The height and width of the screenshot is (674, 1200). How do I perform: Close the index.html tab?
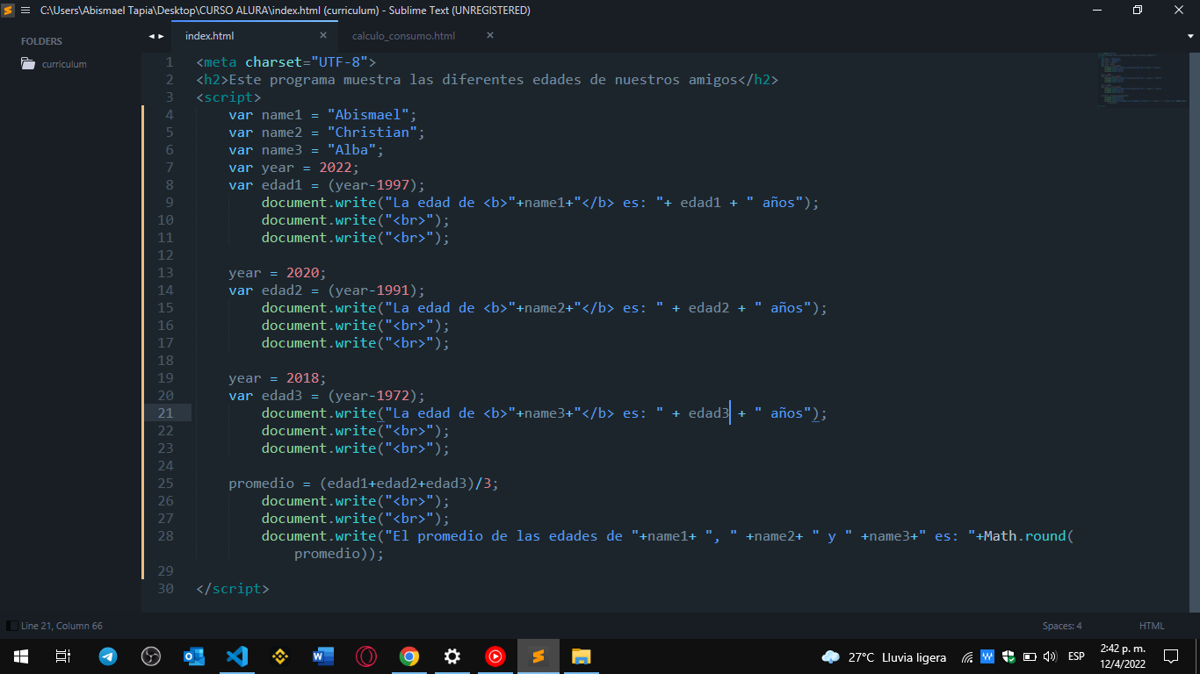pos(323,35)
